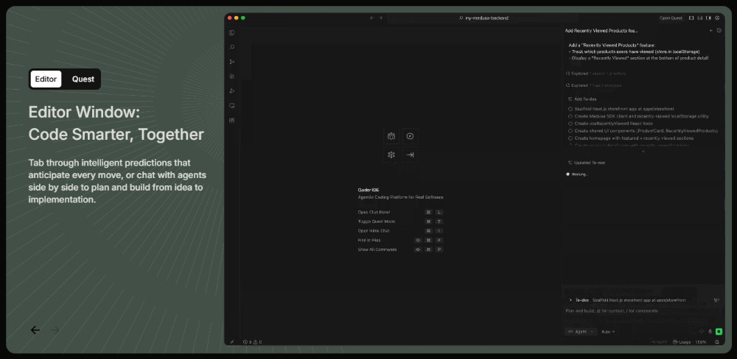Click the tab-arrow tile on welcome screen

point(410,155)
